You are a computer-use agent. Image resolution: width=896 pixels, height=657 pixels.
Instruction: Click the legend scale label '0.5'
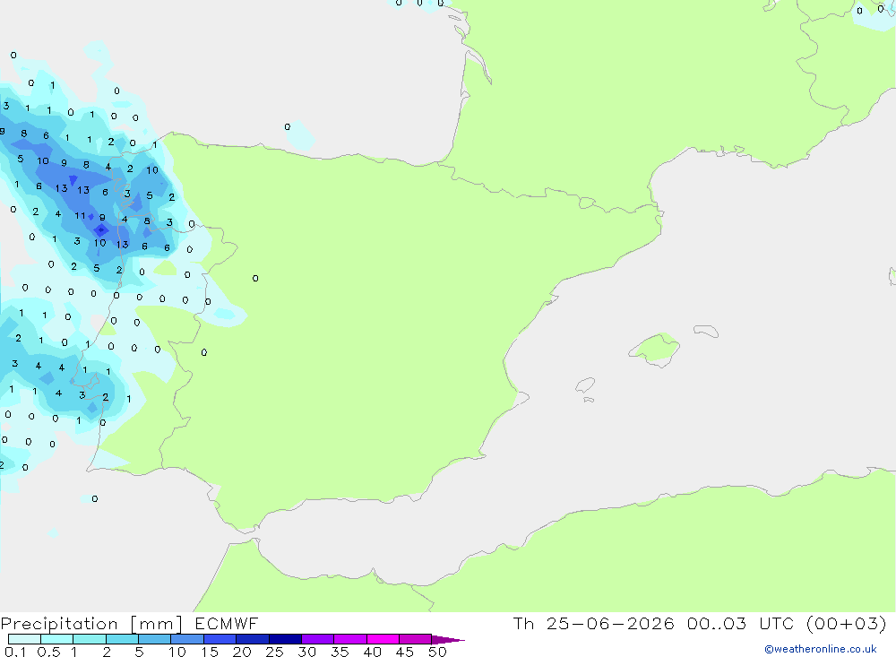(x=48, y=652)
